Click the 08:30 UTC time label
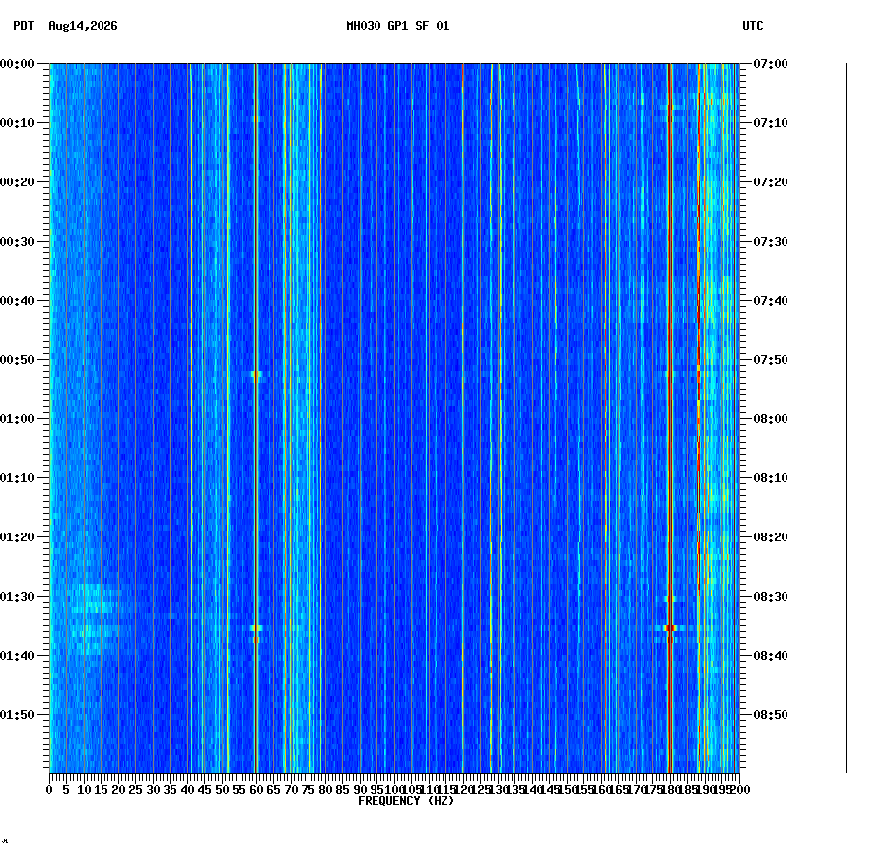 [771, 597]
